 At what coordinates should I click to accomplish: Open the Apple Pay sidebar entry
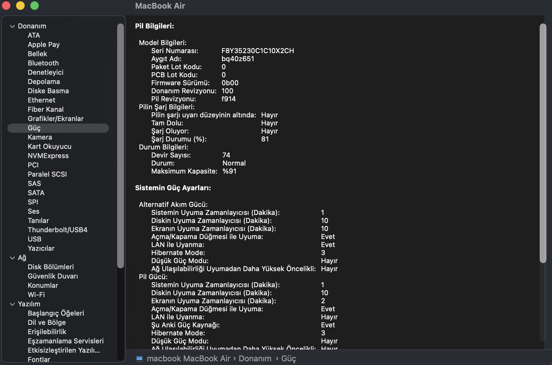pos(44,45)
